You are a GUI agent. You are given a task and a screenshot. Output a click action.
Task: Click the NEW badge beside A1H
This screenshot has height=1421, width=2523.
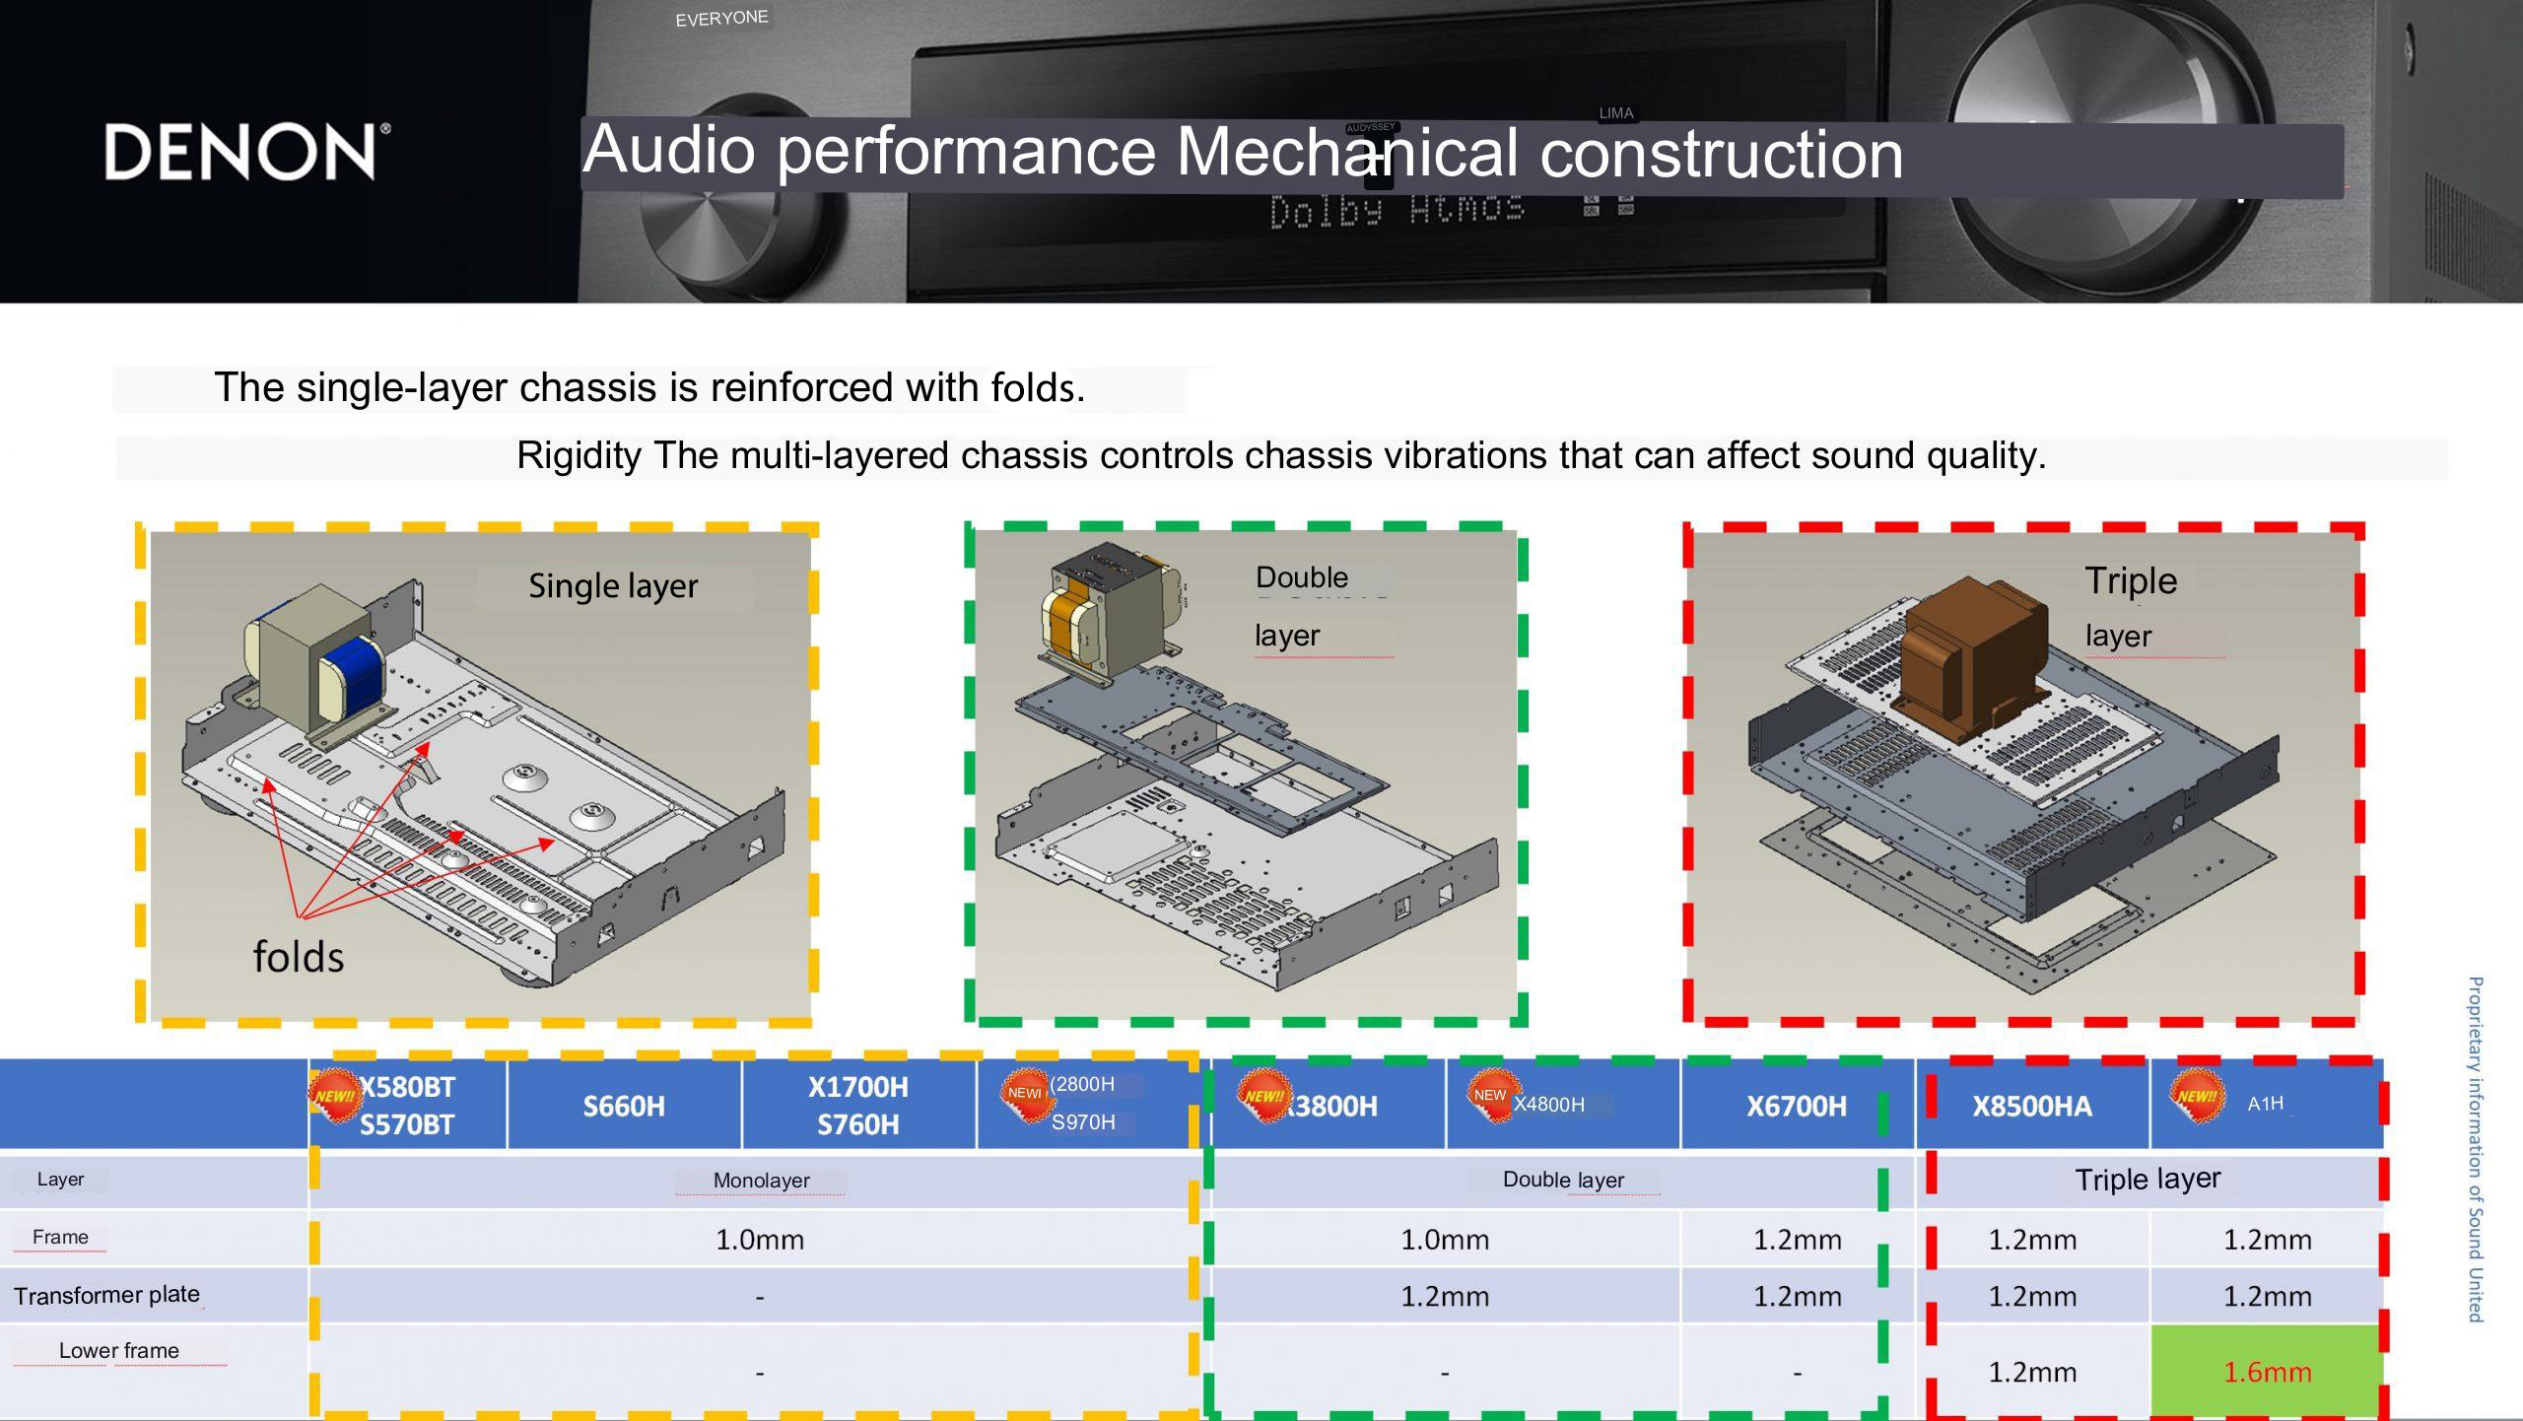click(x=2197, y=1096)
